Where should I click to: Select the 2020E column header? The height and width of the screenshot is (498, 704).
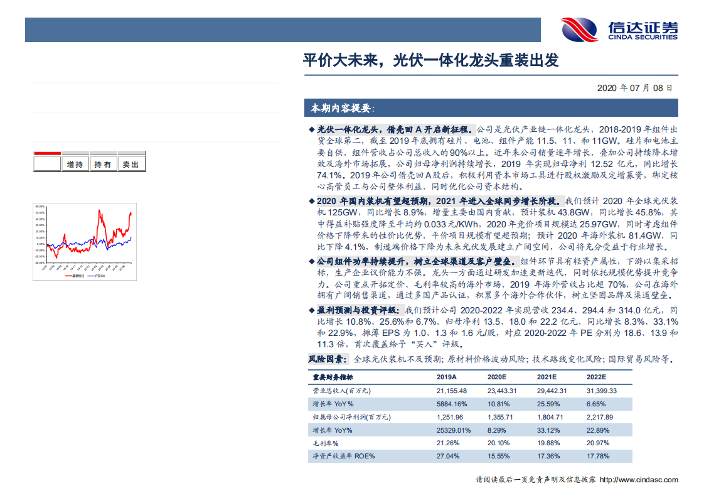click(x=498, y=376)
